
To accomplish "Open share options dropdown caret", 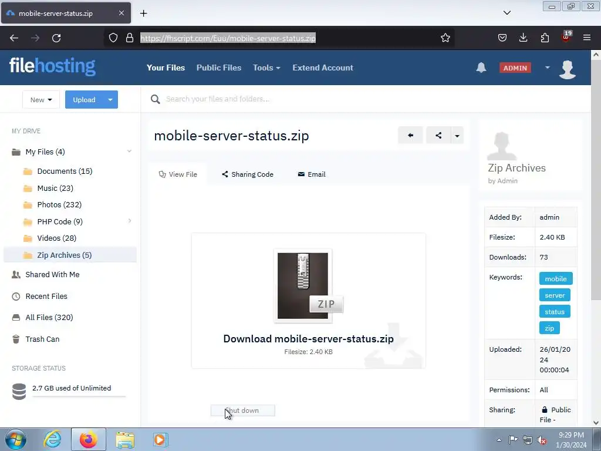I will [x=457, y=136].
